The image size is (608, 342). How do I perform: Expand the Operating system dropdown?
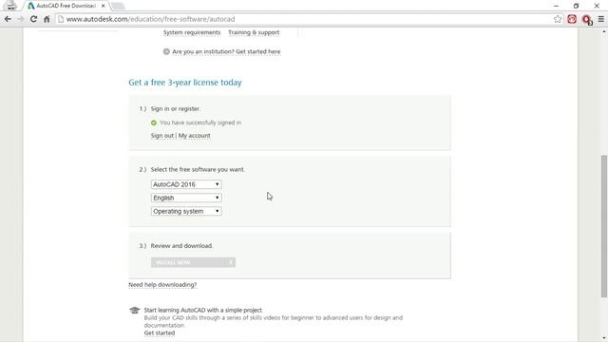click(186, 211)
